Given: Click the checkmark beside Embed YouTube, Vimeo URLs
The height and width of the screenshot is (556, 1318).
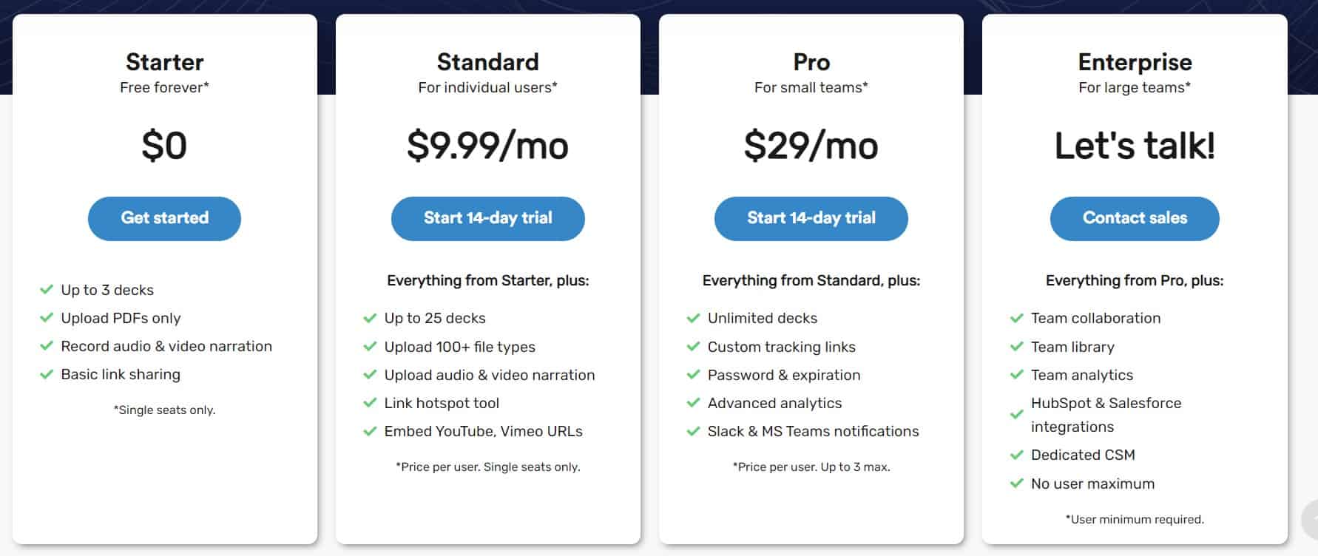Looking at the screenshot, I should pos(369,431).
